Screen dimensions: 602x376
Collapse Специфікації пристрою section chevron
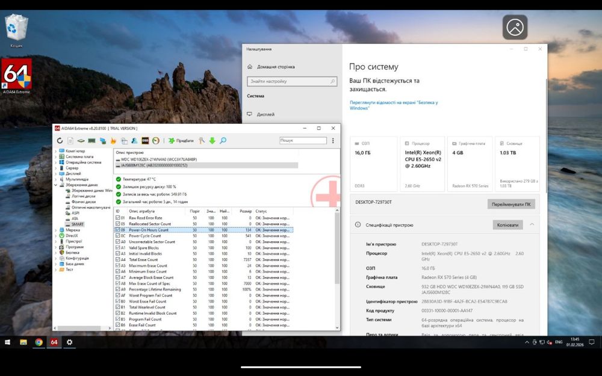(x=532, y=224)
